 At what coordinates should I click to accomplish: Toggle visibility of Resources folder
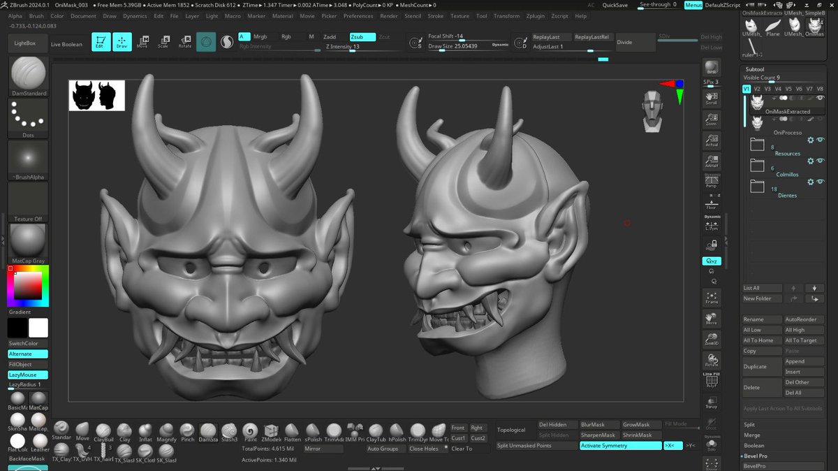coord(821,140)
